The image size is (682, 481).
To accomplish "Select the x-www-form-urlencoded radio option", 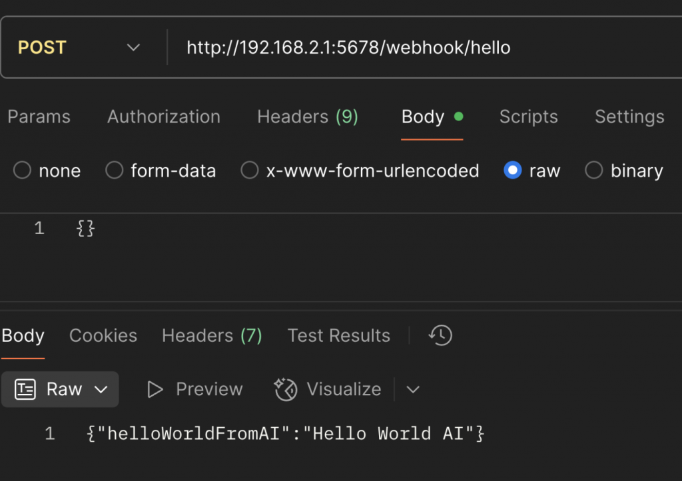I will tap(250, 171).
